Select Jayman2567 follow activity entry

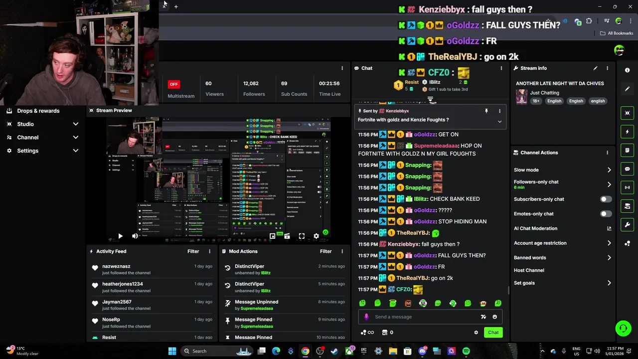[152, 305]
